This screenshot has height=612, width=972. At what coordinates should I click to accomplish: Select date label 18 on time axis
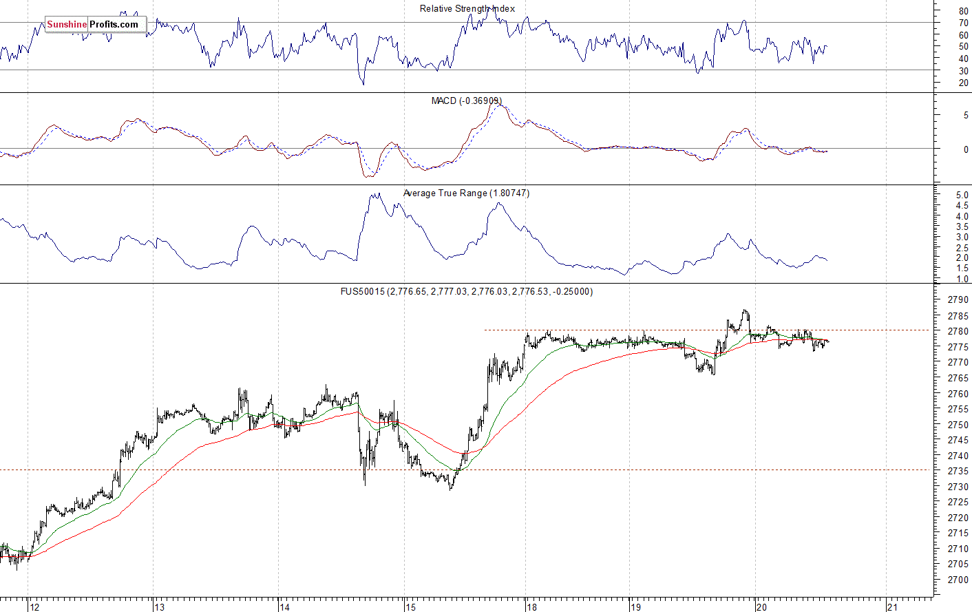pyautogui.click(x=531, y=607)
